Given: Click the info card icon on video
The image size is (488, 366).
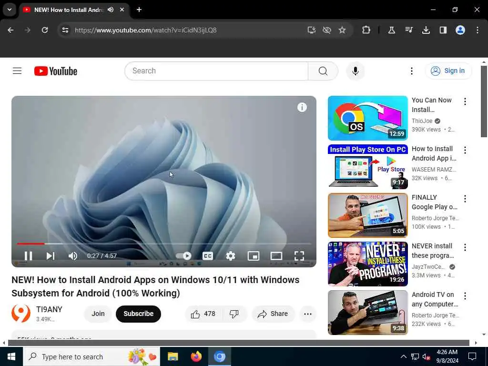Looking at the screenshot, I should pyautogui.click(x=302, y=107).
